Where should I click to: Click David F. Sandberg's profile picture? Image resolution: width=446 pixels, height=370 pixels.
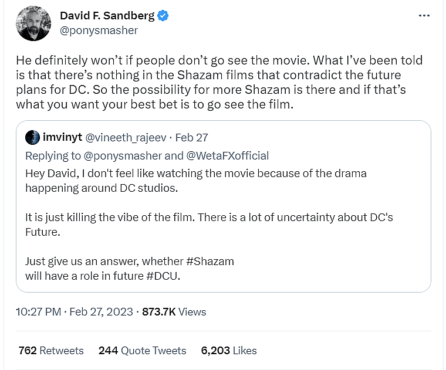pos(33,24)
